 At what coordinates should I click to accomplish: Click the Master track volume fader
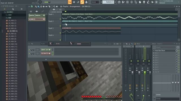tap(132, 72)
